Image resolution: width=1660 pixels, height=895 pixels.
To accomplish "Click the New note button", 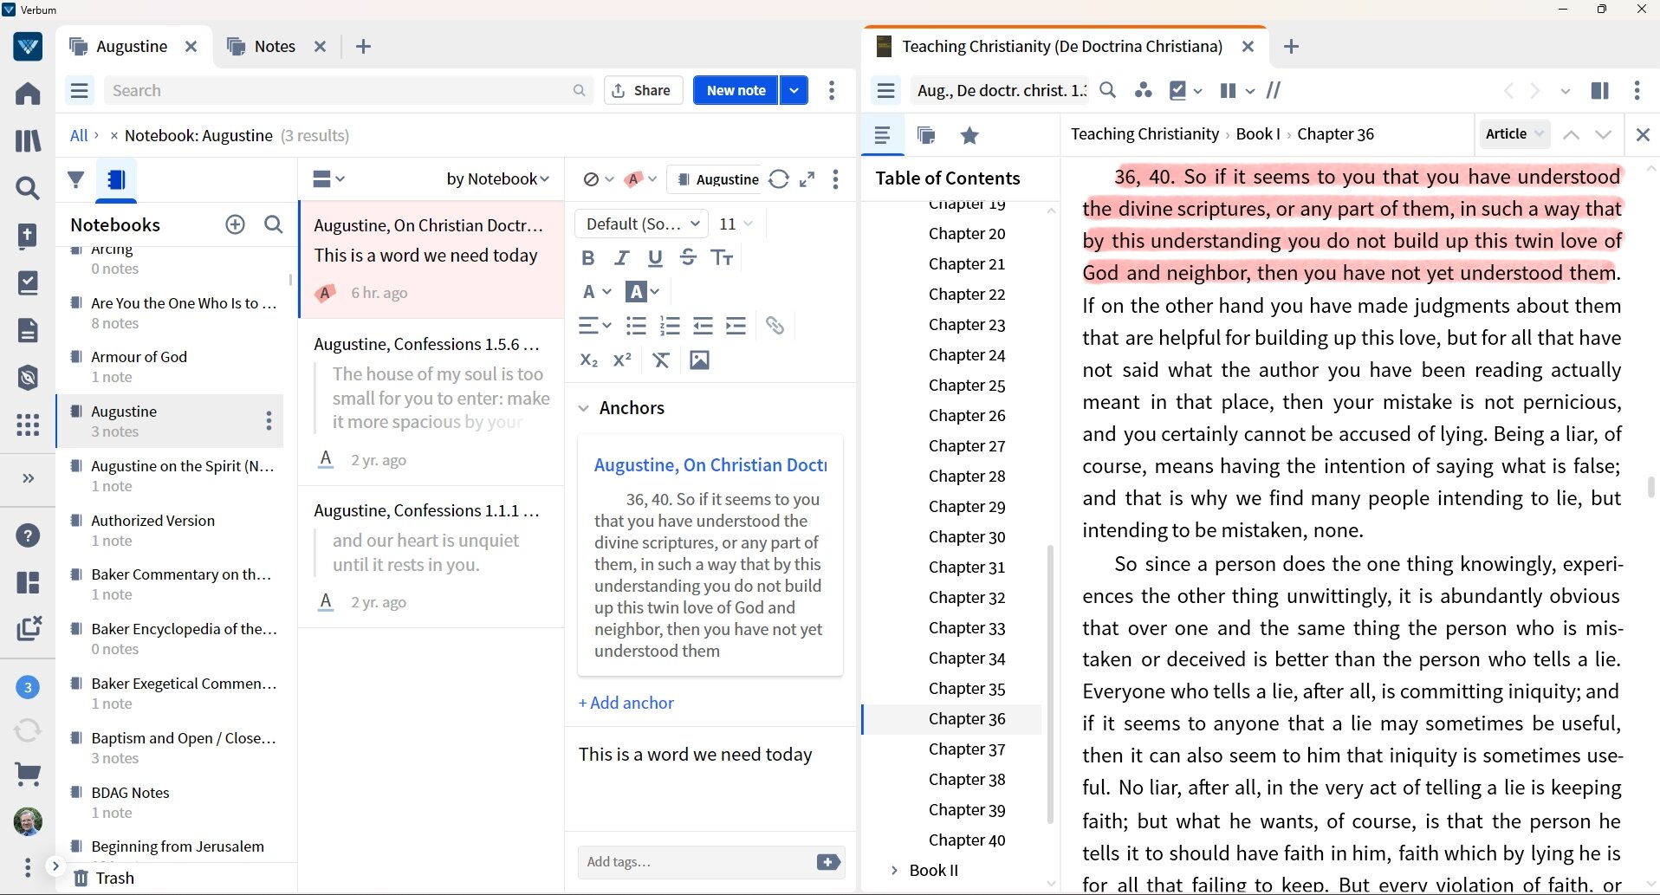I will click(x=736, y=90).
